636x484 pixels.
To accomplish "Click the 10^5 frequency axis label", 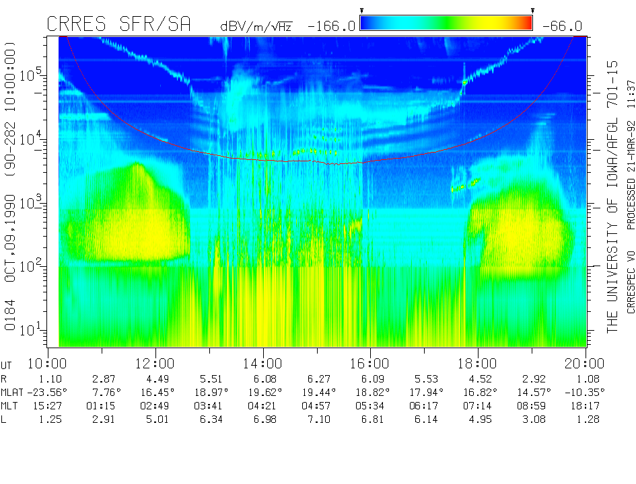I will (32, 75).
